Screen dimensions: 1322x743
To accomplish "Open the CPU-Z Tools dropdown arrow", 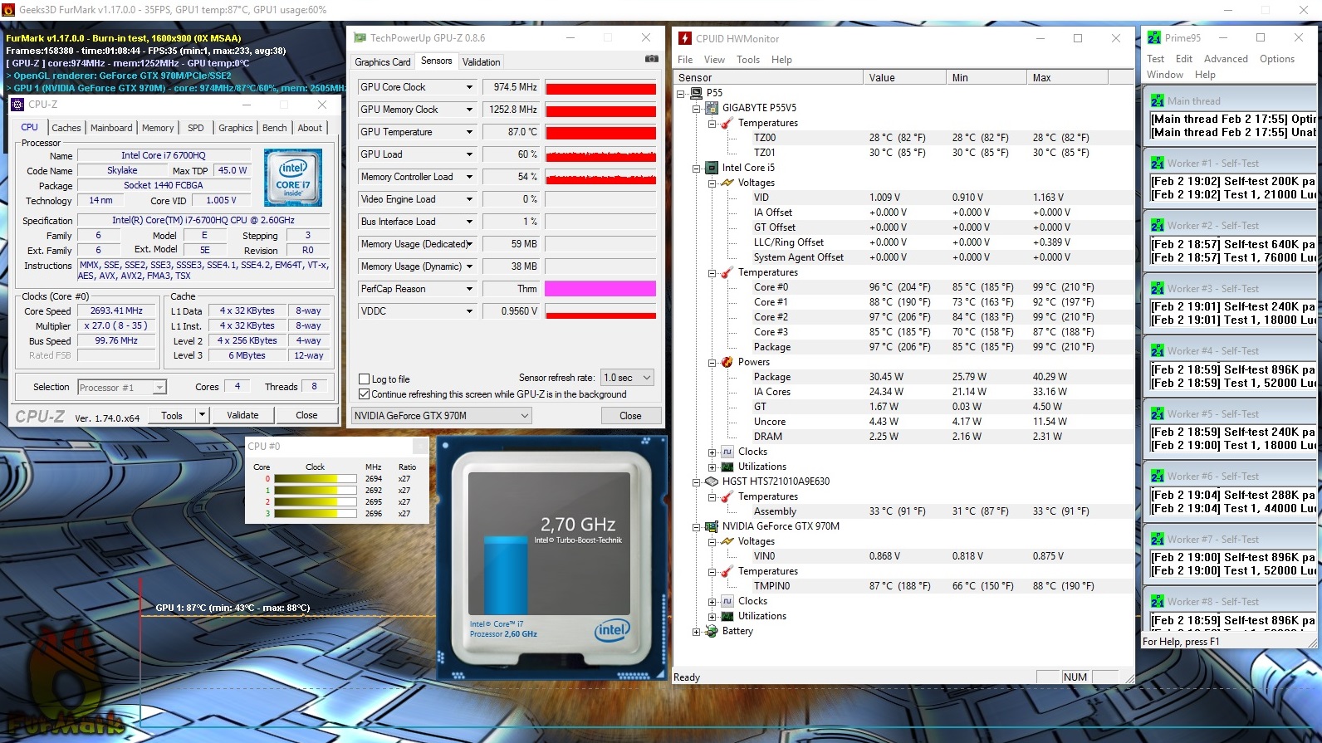I will point(202,415).
